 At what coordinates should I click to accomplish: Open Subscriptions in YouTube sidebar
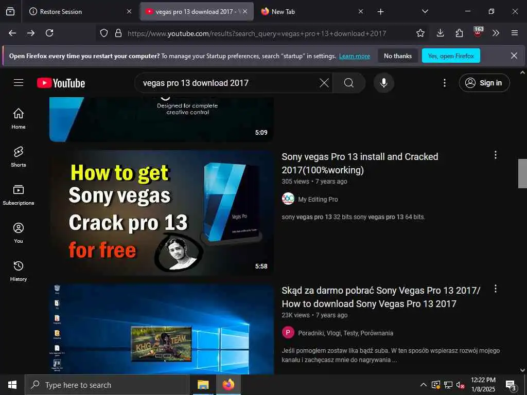click(x=19, y=195)
